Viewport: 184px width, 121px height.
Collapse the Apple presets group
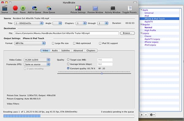pos(141,10)
